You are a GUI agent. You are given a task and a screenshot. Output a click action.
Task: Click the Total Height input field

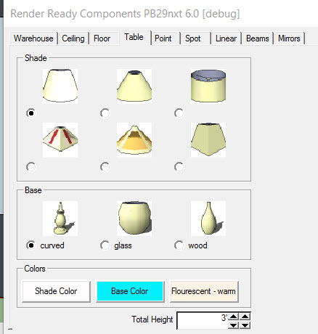click(203, 320)
